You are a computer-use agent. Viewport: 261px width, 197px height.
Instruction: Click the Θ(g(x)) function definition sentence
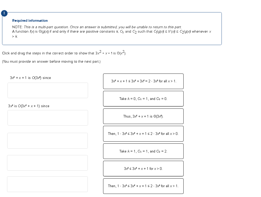coord(112,32)
